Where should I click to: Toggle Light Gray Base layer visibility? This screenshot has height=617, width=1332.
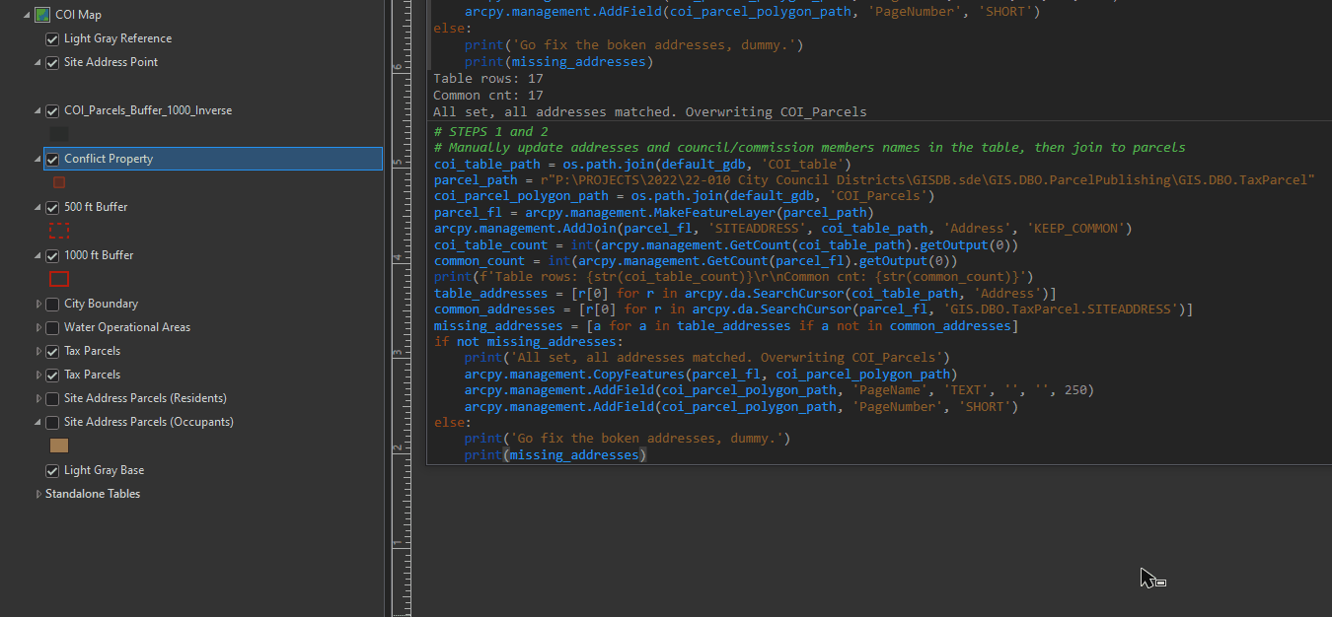click(x=52, y=471)
